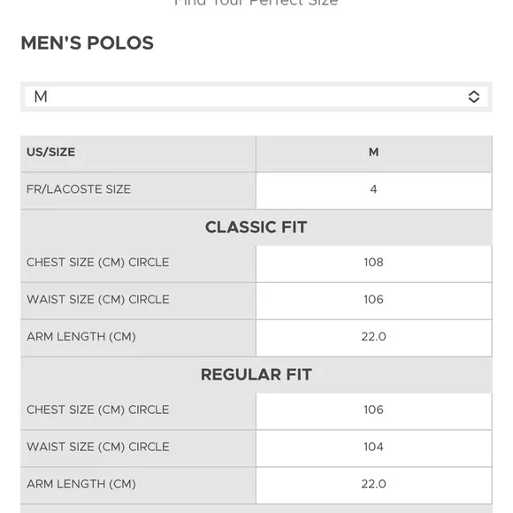Select Classic Fit chest size value 108
The width and height of the screenshot is (513, 513).
[x=373, y=264]
